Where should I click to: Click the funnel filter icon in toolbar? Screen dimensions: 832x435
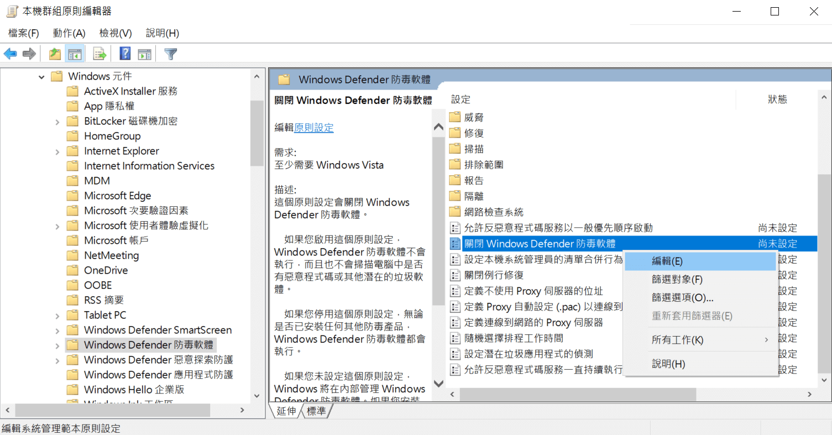click(x=171, y=54)
